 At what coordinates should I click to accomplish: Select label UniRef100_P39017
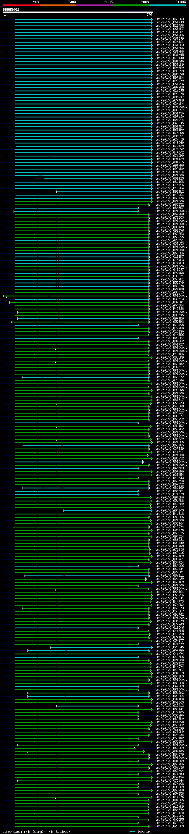170,367
